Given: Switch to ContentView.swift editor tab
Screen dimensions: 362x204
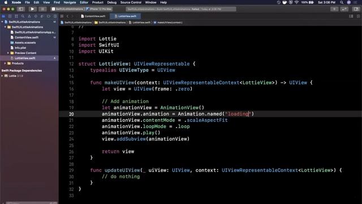Looking at the screenshot, I should point(93,16).
